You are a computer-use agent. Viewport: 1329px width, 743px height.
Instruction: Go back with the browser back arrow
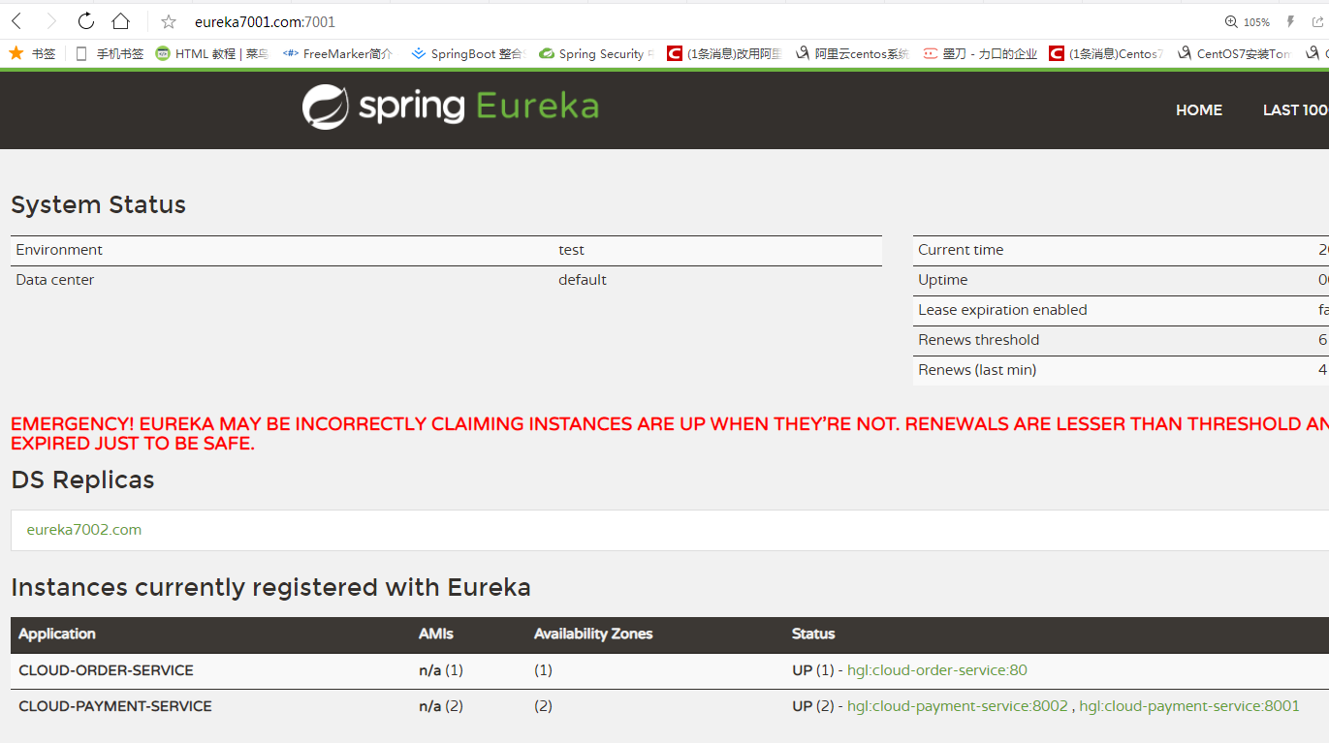pyautogui.click(x=16, y=21)
